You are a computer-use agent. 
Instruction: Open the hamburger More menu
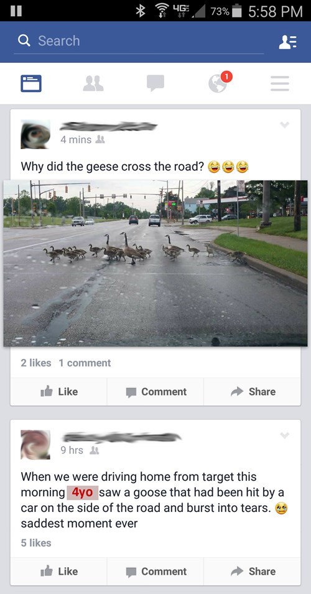click(x=280, y=83)
